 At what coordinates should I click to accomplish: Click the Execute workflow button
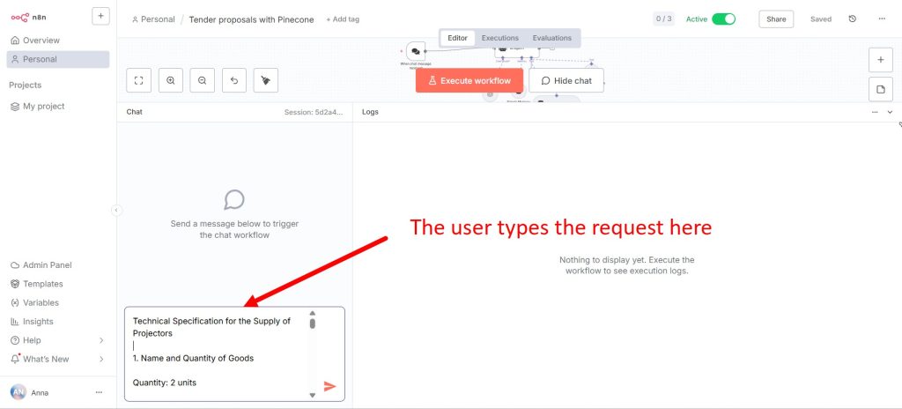(469, 80)
